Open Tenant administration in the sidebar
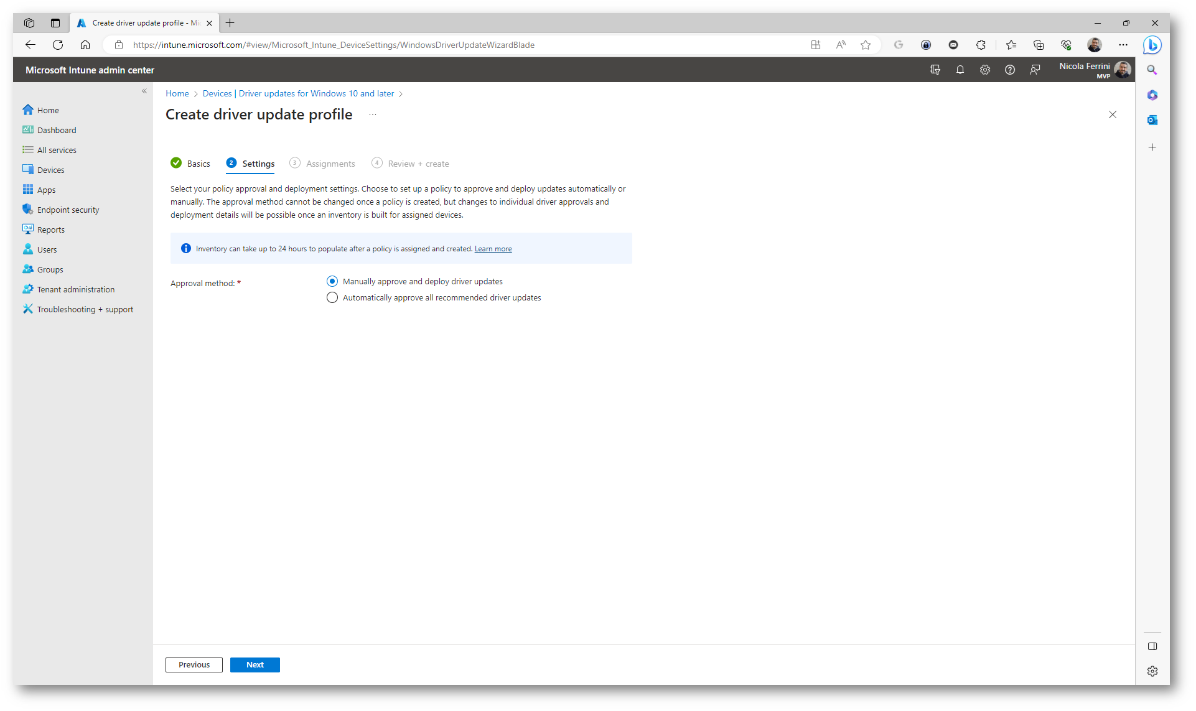 (75, 289)
